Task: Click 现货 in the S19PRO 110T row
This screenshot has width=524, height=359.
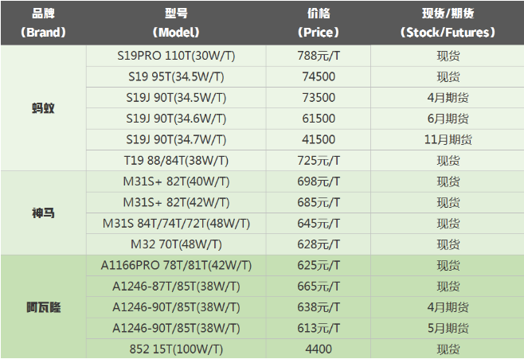Action: click(448, 56)
